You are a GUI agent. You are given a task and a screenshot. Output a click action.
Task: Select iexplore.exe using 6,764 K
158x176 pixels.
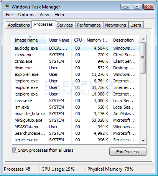coord(76,81)
